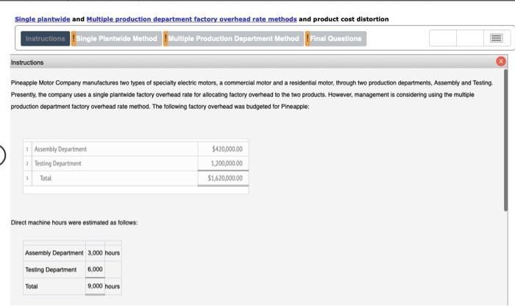Click the Instructions panel vertical scrollbar

(x=506, y=140)
